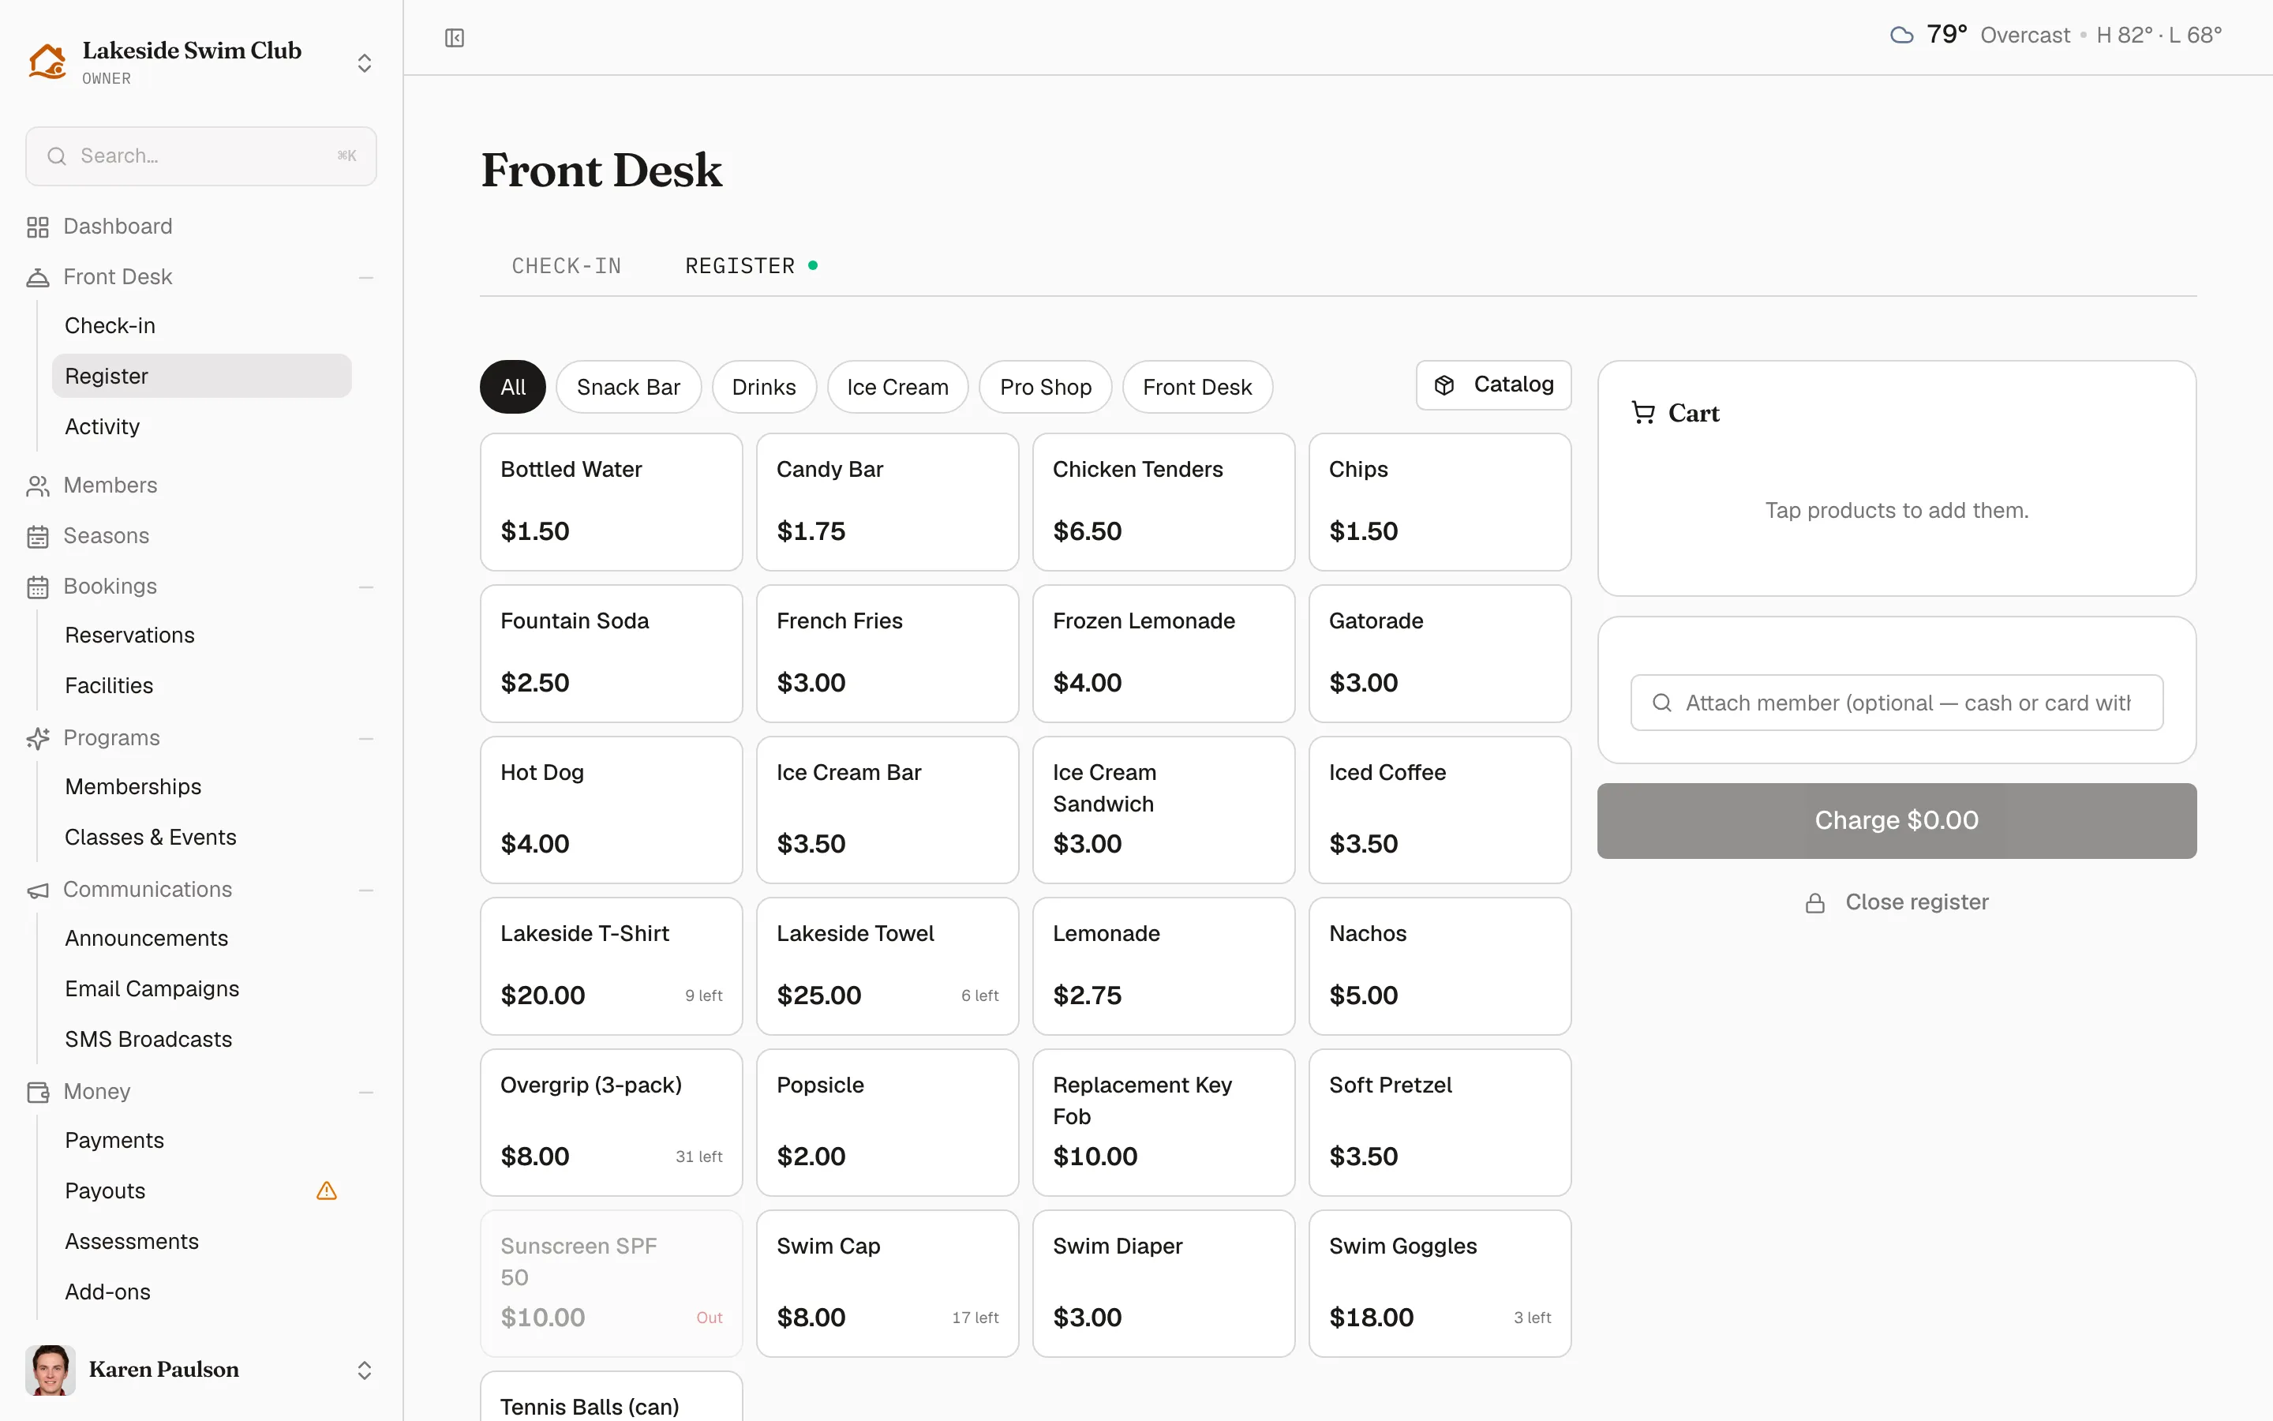Open Karen Paulson user menu chevrons
This screenshot has width=2273, height=1421.
tap(365, 1370)
